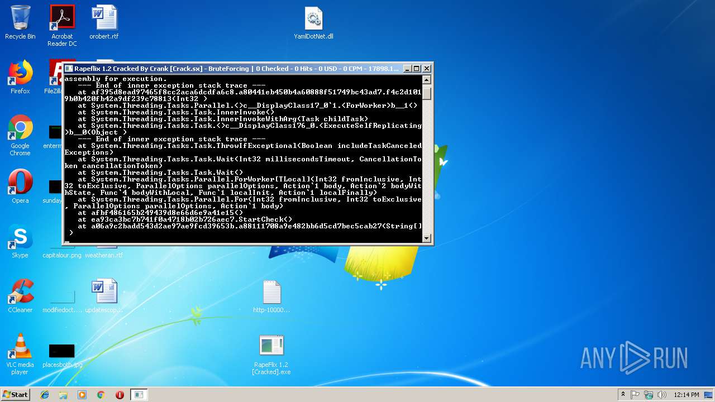The height and width of the screenshot is (402, 715).
Task: Open the Action Center flag tray icon
Action: [x=635, y=395]
